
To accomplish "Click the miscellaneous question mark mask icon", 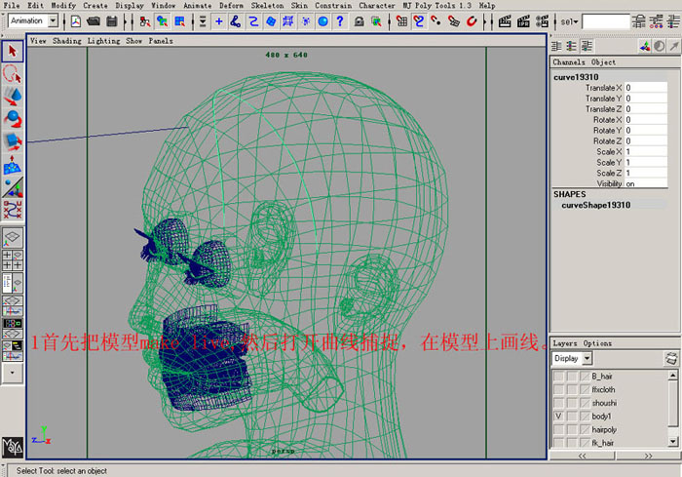I will [340, 21].
